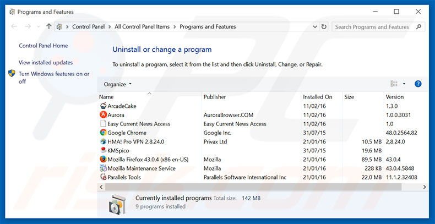This screenshot has width=435, height=224.
Task: Click publisher Google Inc.
Action: coord(217,133)
